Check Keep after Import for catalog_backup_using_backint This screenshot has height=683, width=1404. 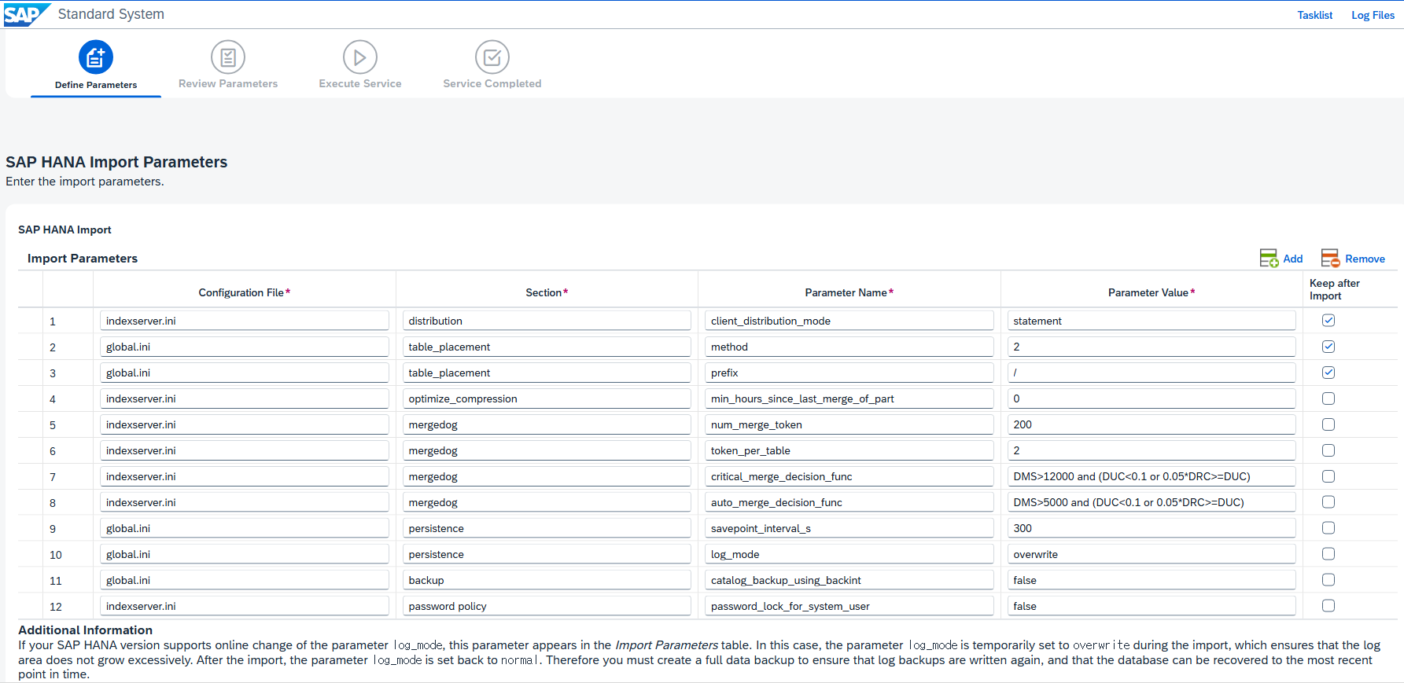(x=1328, y=580)
